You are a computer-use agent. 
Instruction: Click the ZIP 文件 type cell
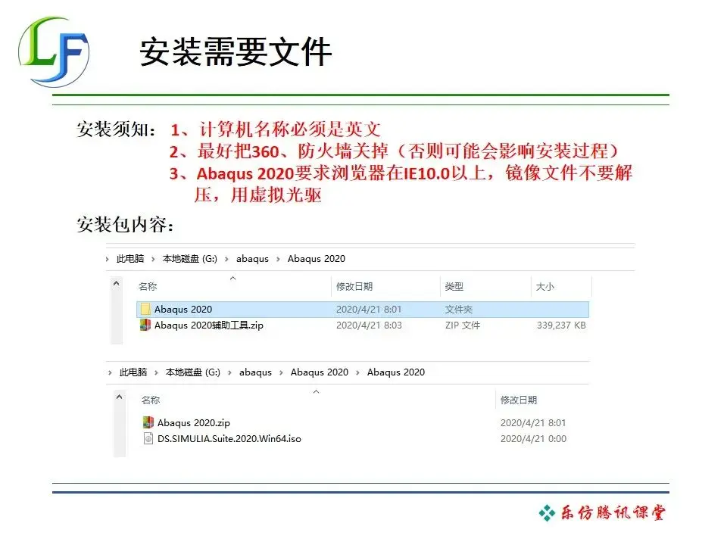coord(462,325)
